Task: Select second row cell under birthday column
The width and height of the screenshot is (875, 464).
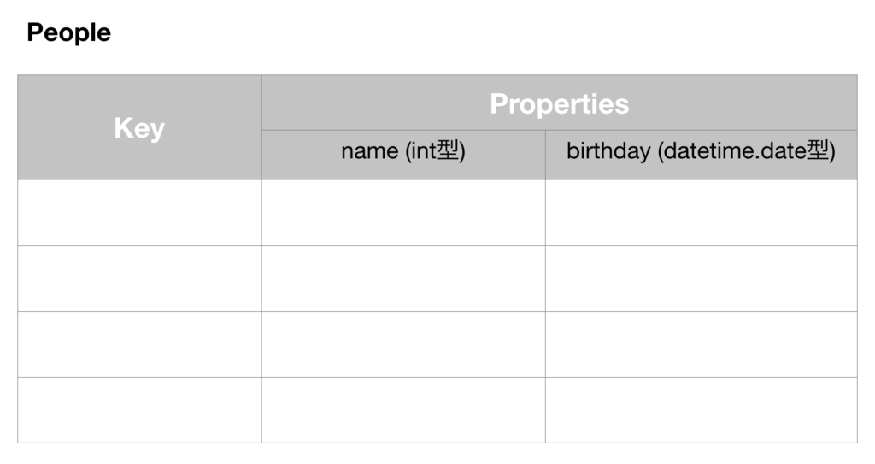Action: 702,279
